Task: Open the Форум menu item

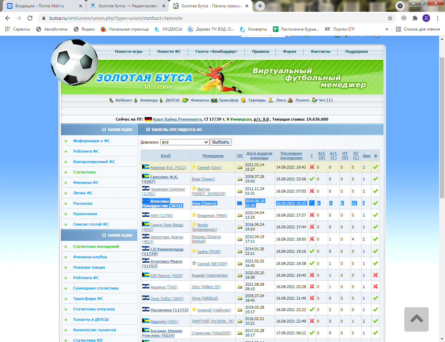Action: click(x=289, y=51)
